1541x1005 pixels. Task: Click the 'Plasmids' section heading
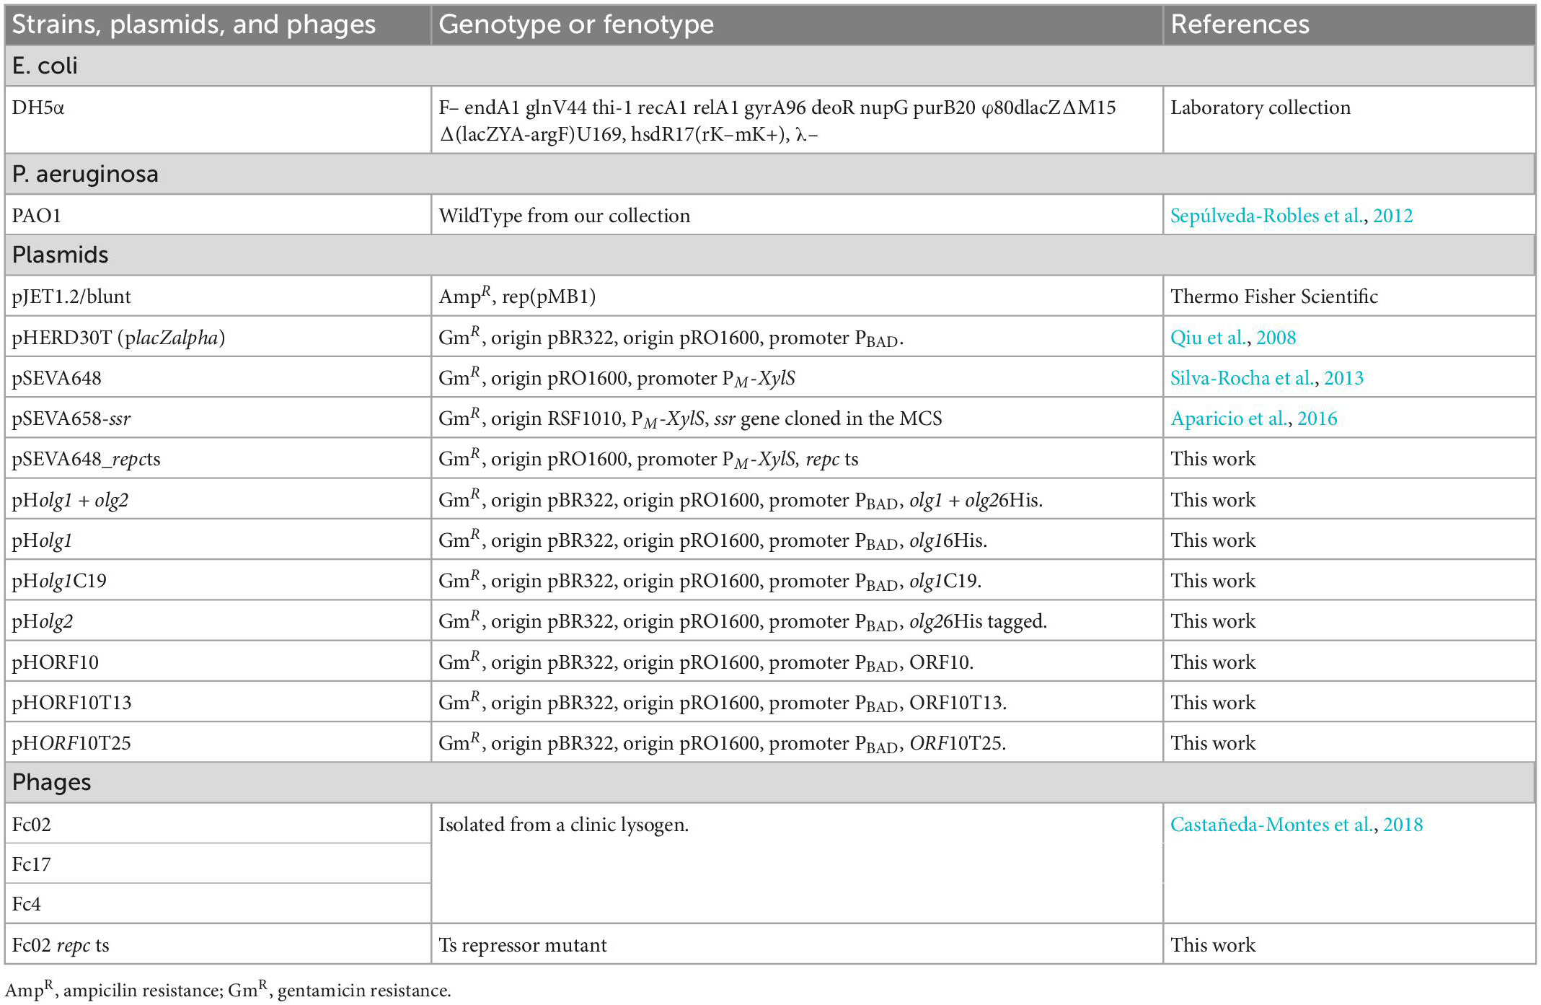[60, 255]
